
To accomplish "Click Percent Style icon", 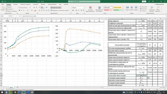I will pos(76,10).
